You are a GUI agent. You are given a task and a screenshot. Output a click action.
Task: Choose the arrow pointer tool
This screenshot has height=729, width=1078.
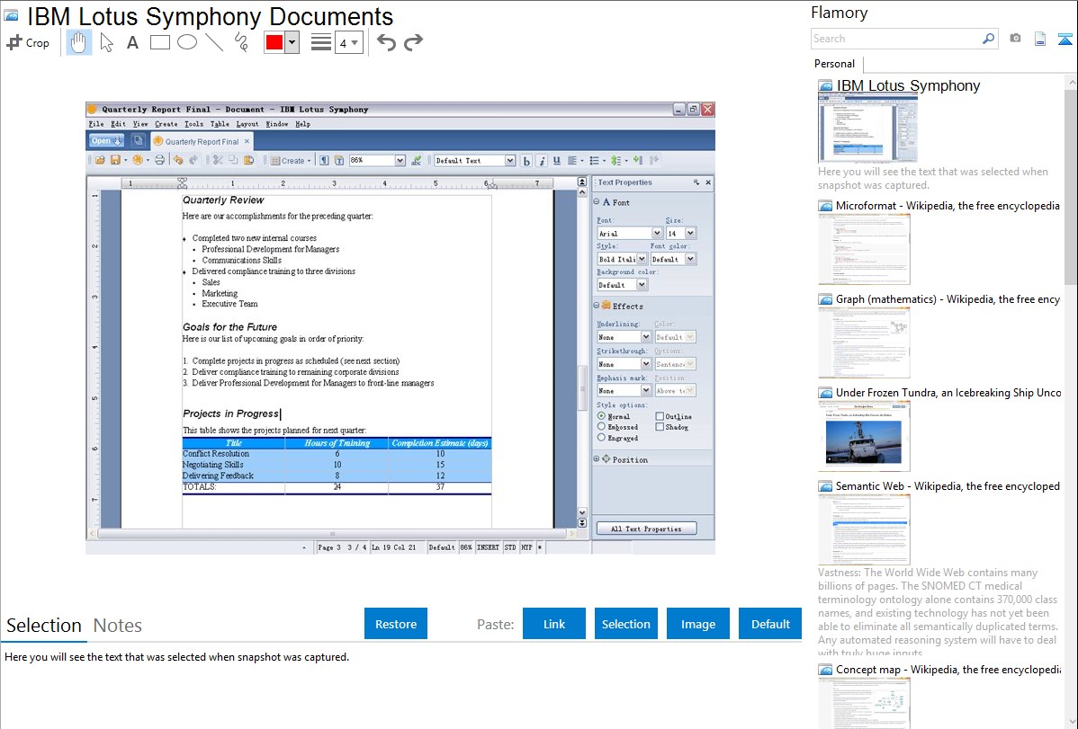tap(106, 42)
